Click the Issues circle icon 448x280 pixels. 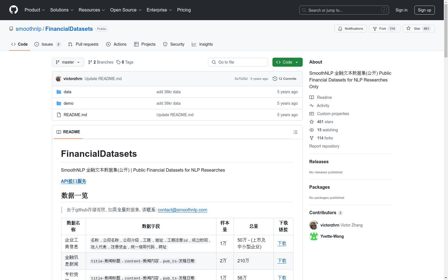point(37,44)
